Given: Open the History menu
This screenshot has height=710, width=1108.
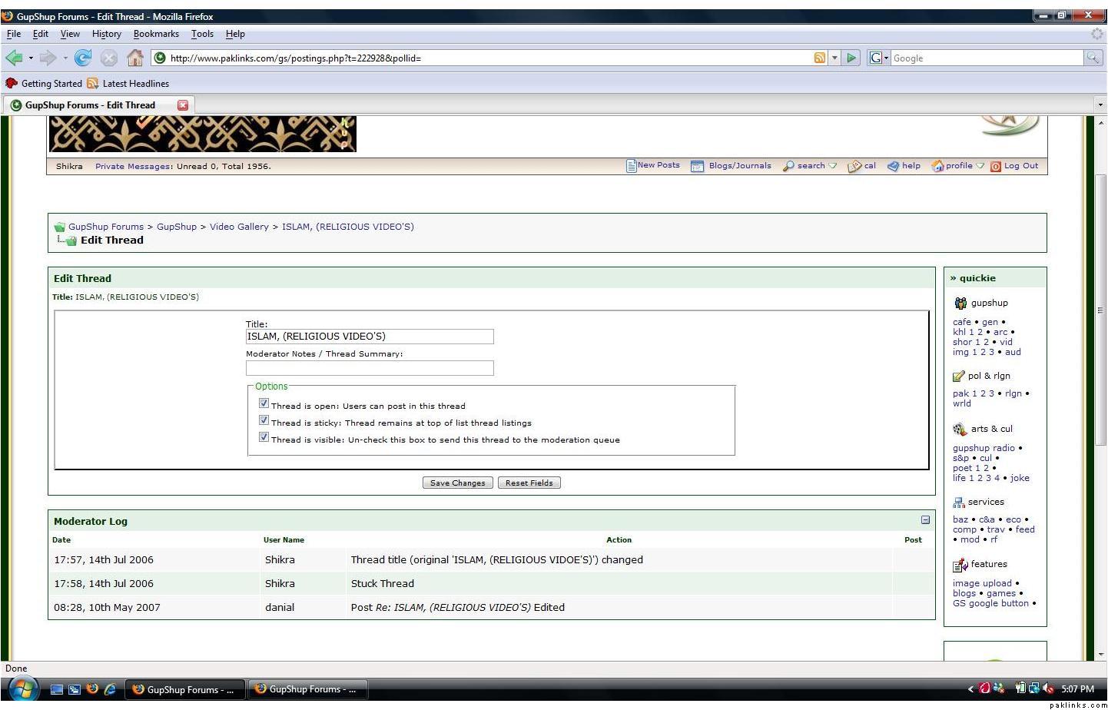Looking at the screenshot, I should (107, 34).
